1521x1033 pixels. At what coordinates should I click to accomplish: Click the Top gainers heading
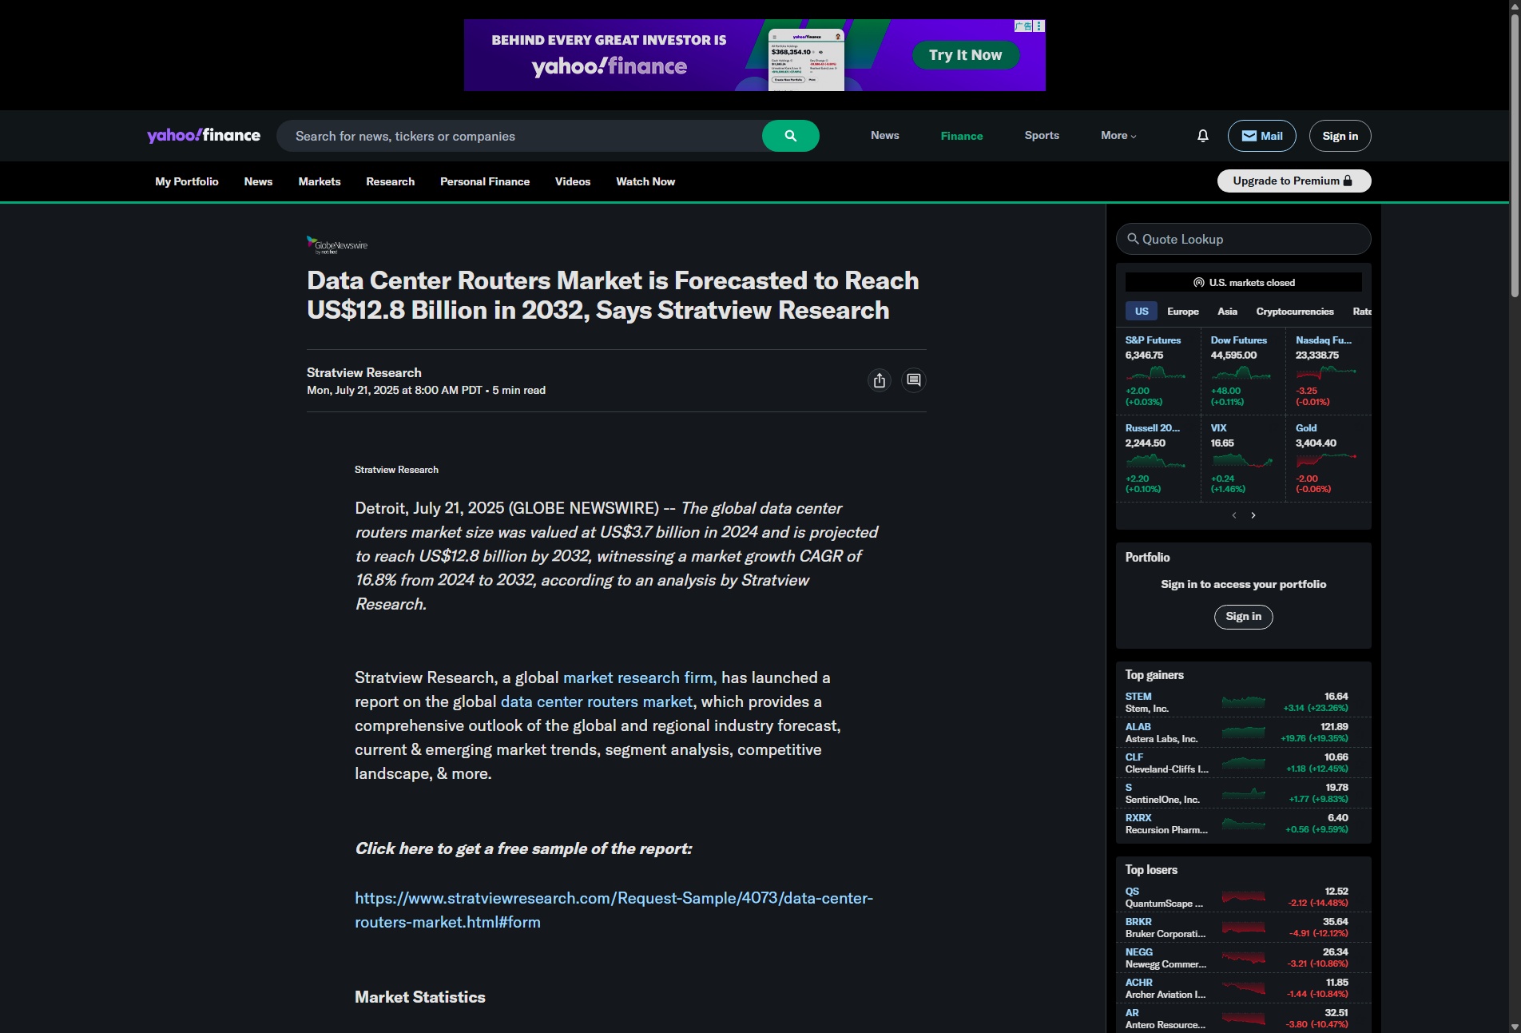(x=1154, y=675)
